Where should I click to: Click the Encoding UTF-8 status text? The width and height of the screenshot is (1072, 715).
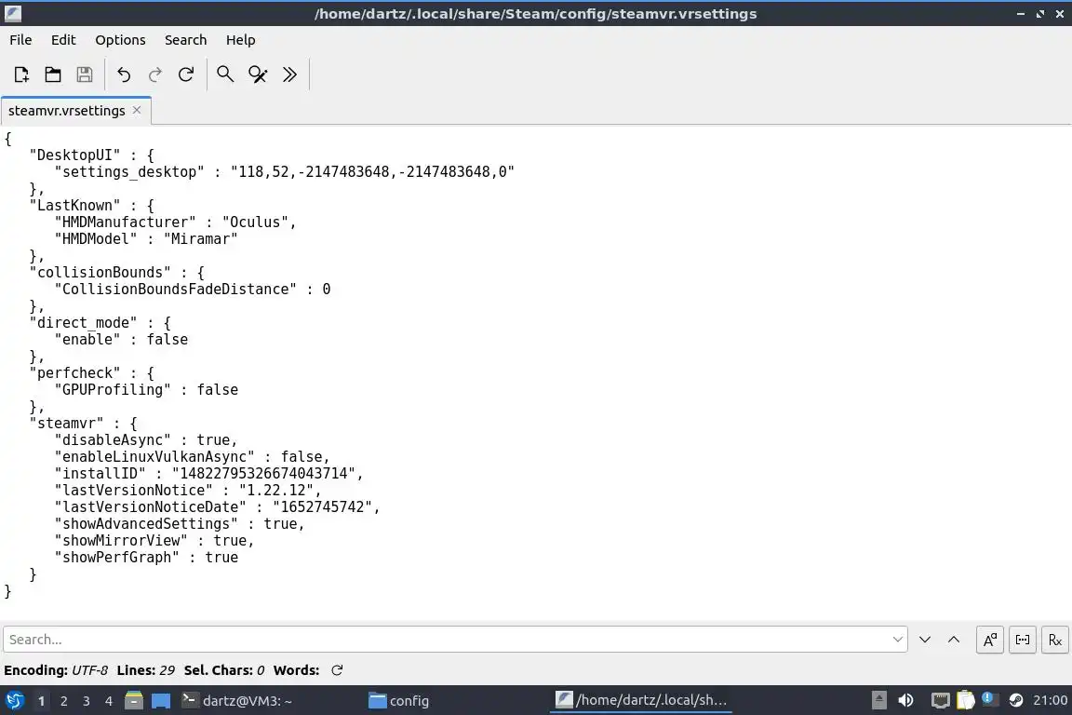56,670
